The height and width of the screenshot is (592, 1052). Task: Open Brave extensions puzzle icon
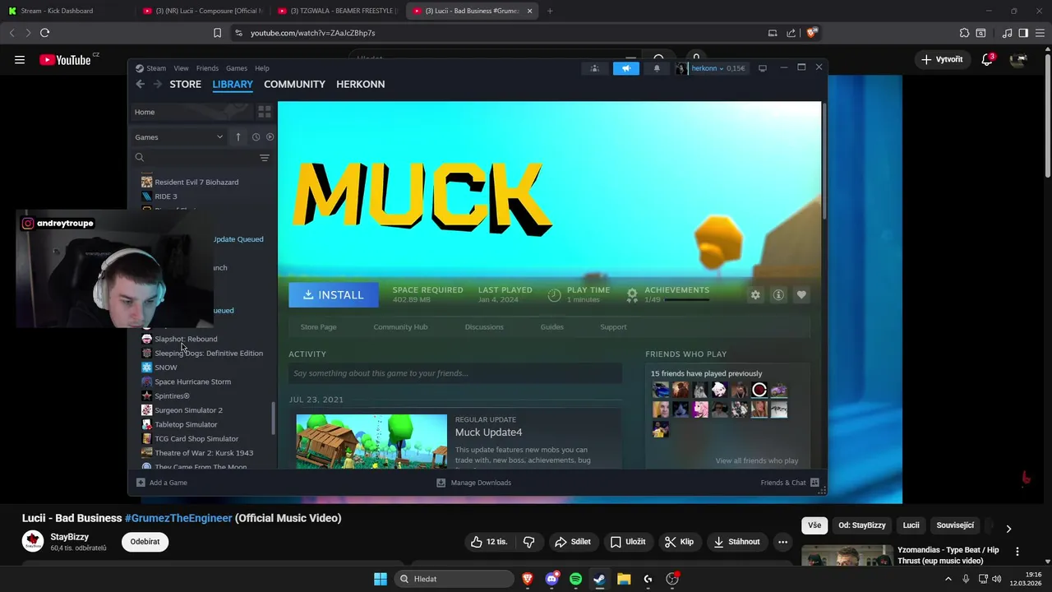click(964, 33)
